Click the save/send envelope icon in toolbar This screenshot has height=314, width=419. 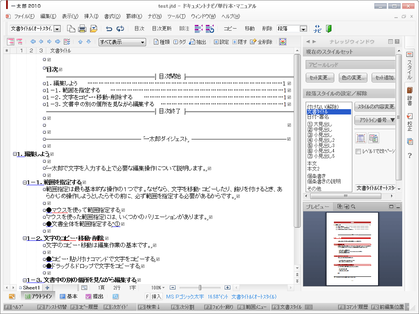pyautogui.click(x=94, y=29)
